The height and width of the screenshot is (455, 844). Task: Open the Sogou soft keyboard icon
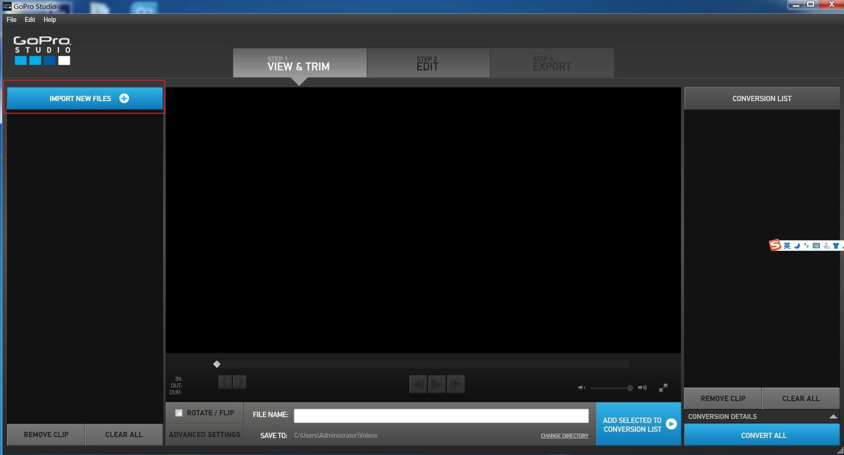pyautogui.click(x=816, y=246)
